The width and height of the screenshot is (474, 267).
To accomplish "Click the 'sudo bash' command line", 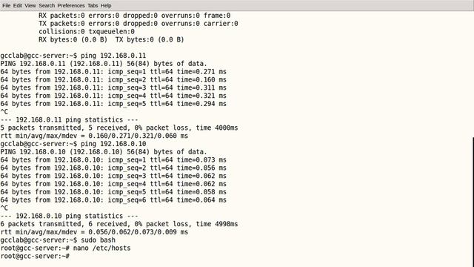I will tap(58, 240).
